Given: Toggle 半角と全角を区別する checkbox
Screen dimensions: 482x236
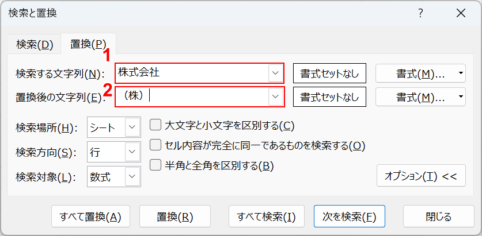Looking at the screenshot, I should [x=155, y=165].
